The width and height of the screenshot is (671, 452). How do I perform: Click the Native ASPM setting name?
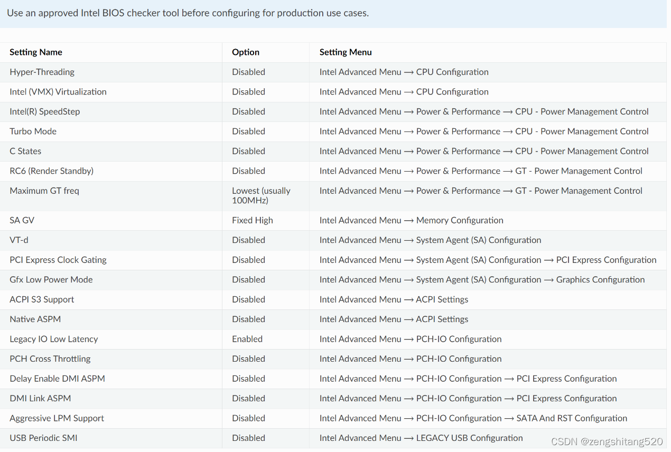[35, 319]
